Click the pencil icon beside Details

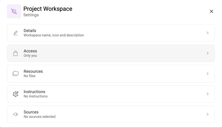pyautogui.click(x=15, y=33)
